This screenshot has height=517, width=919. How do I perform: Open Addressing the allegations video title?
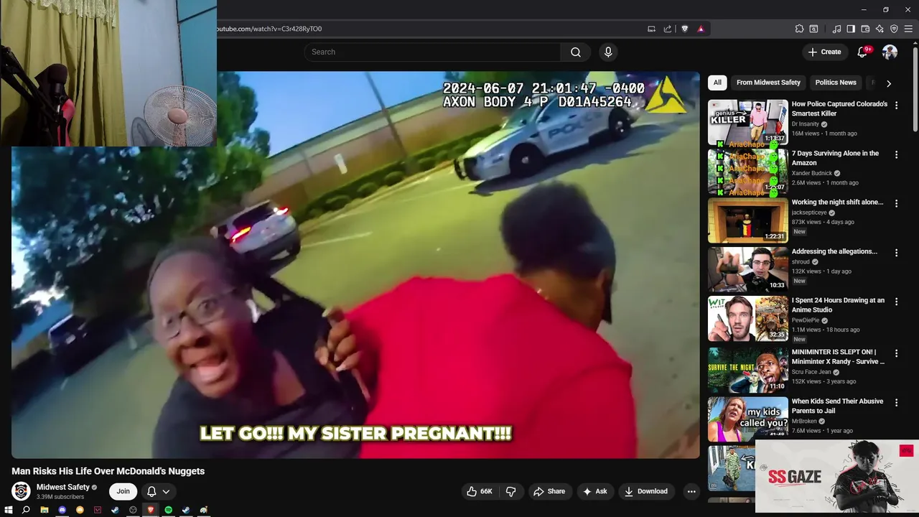click(834, 251)
